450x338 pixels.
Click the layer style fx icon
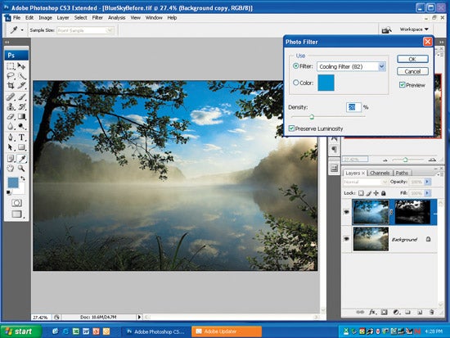tap(372, 312)
